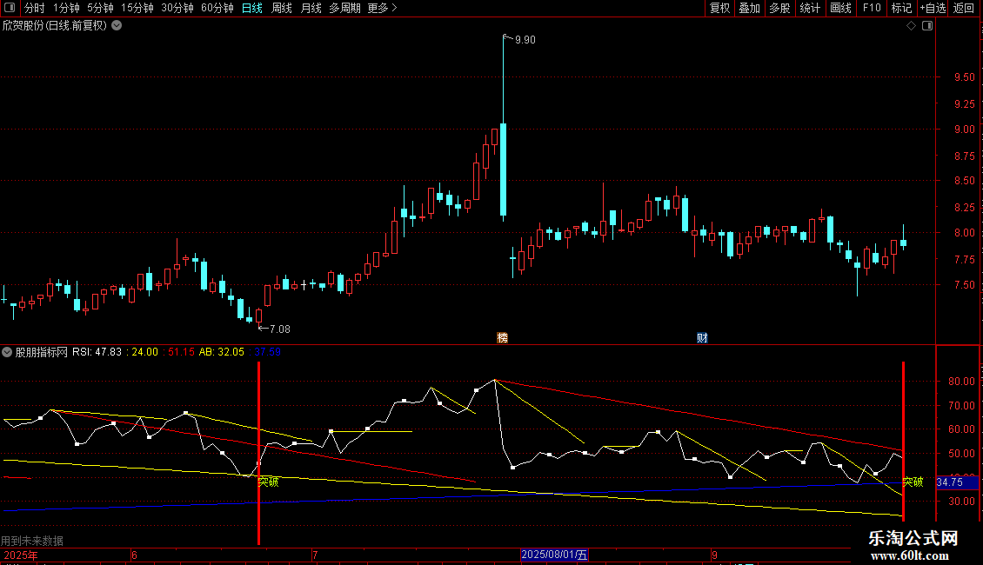The height and width of the screenshot is (565, 983).
Task: Click the 8.00 price axis label
Action: (964, 232)
